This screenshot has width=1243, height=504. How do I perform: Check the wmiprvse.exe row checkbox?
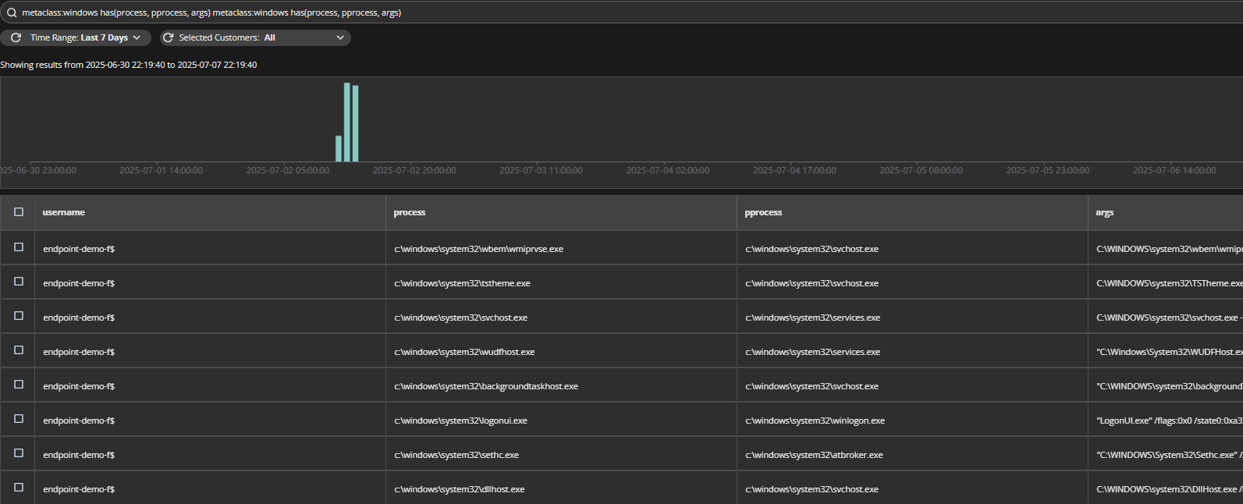19,247
